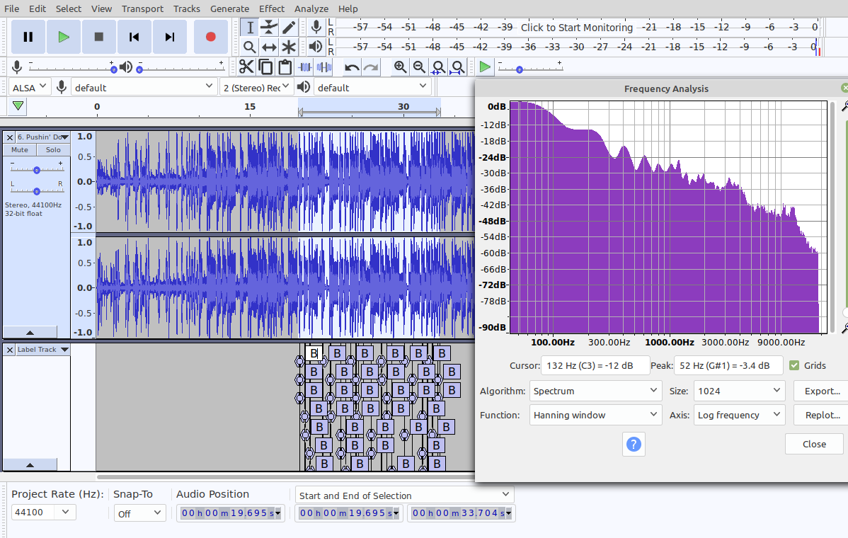Image resolution: width=848 pixels, height=538 pixels.
Task: Click the Undo arrow icon
Action: coord(352,67)
